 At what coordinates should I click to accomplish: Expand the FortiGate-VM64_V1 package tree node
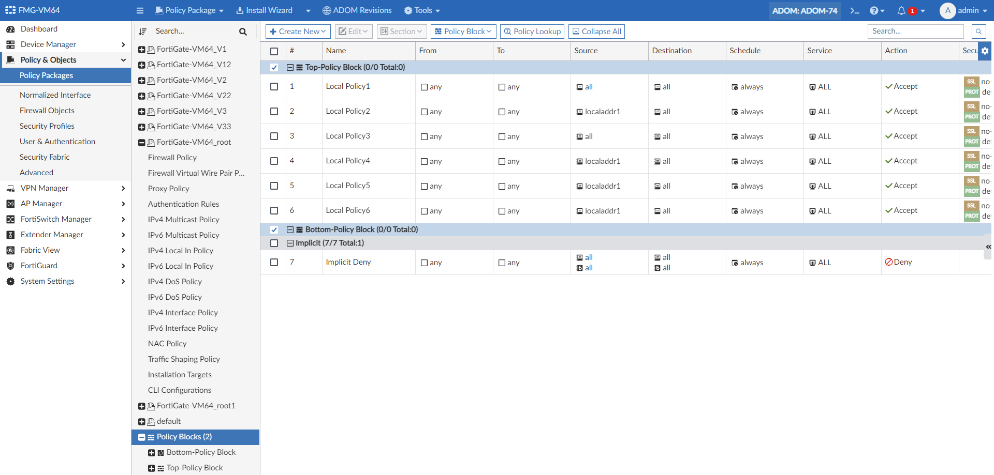(141, 50)
